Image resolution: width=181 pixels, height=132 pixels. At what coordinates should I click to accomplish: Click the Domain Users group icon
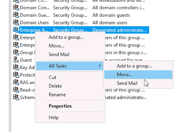pos(16,23)
